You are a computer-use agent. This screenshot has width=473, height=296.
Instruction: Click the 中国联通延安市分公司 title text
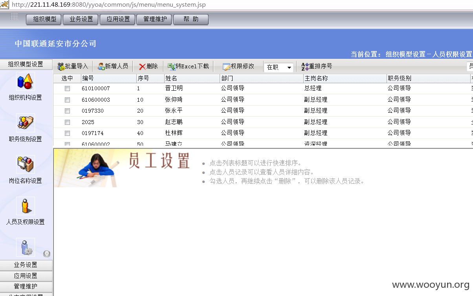[55, 44]
